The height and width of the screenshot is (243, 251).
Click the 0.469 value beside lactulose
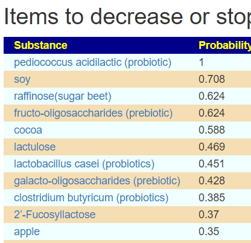212,147
